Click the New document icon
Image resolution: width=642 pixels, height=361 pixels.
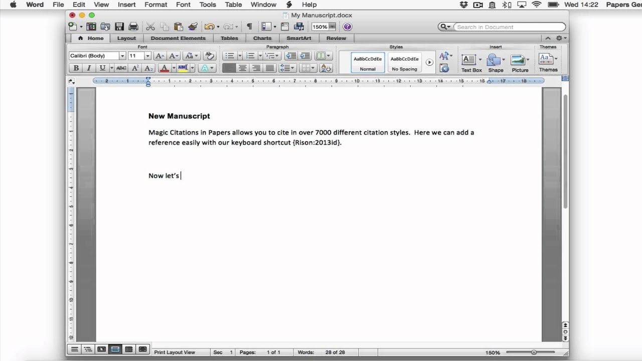click(73, 27)
